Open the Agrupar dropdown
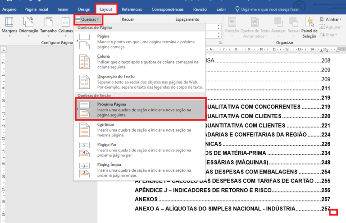 [x=332, y=27]
